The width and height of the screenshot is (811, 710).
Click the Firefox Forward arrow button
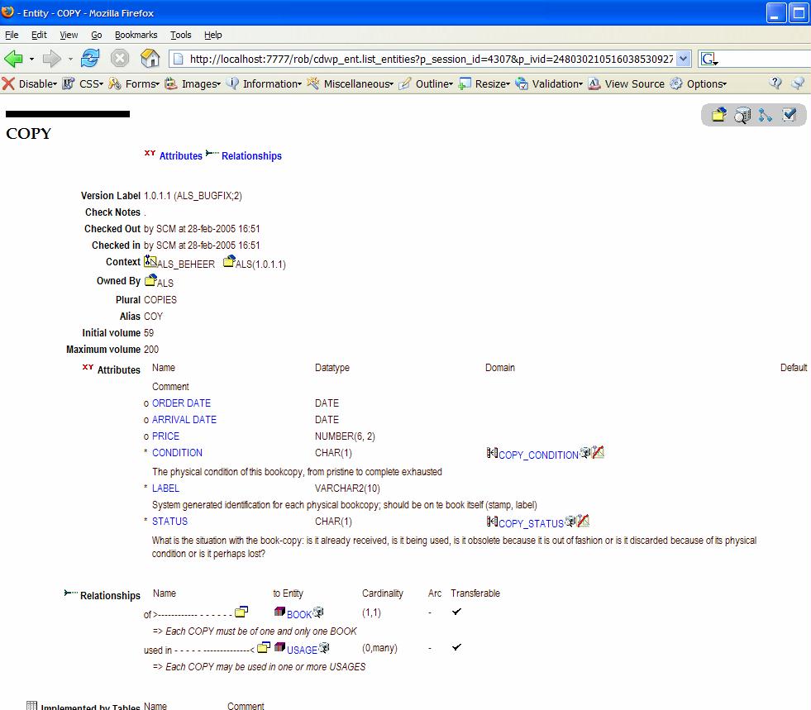(52, 59)
